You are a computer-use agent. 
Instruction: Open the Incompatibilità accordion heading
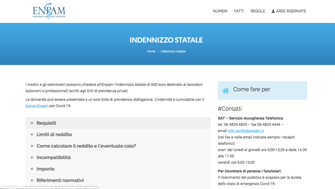(x=53, y=157)
